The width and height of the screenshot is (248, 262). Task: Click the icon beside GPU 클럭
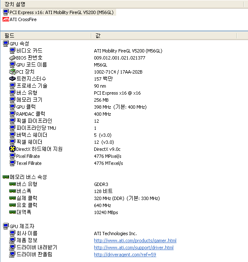pos(12,107)
